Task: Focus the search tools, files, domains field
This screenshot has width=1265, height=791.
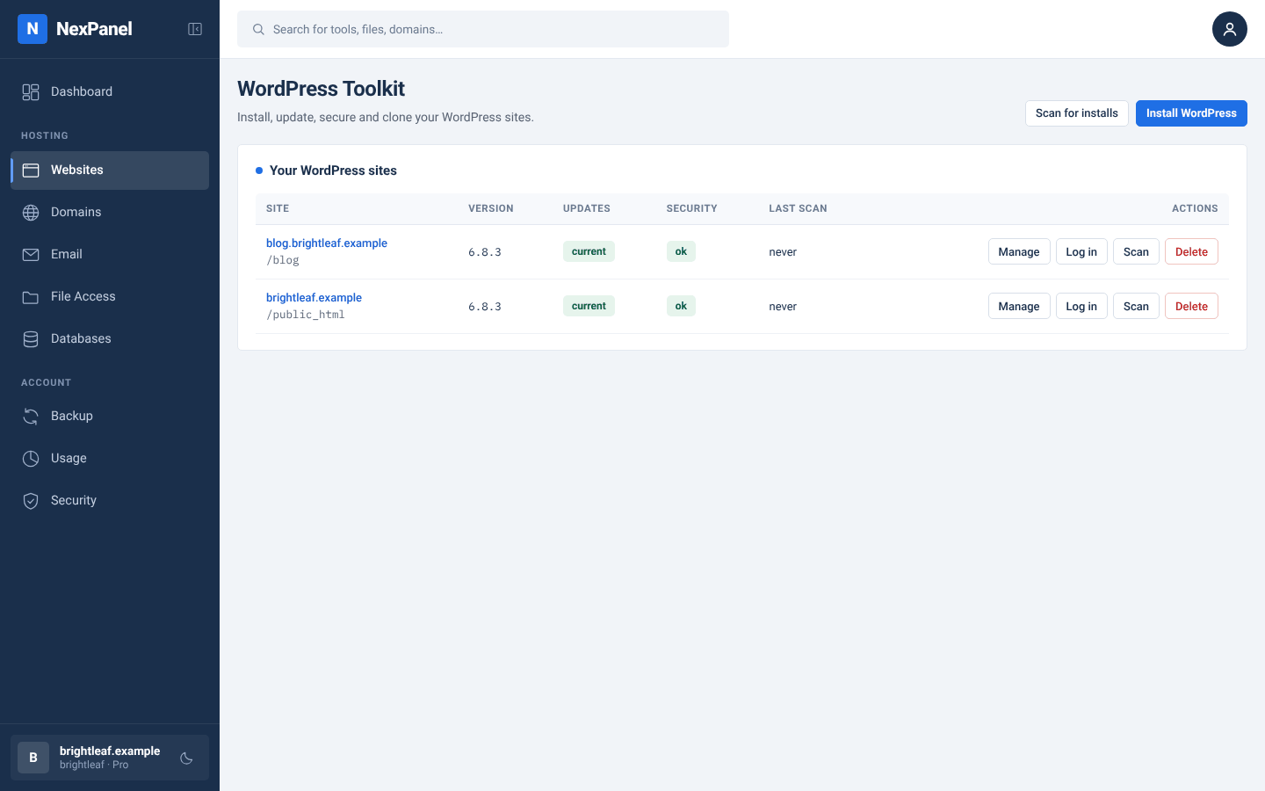Action: coord(483,29)
